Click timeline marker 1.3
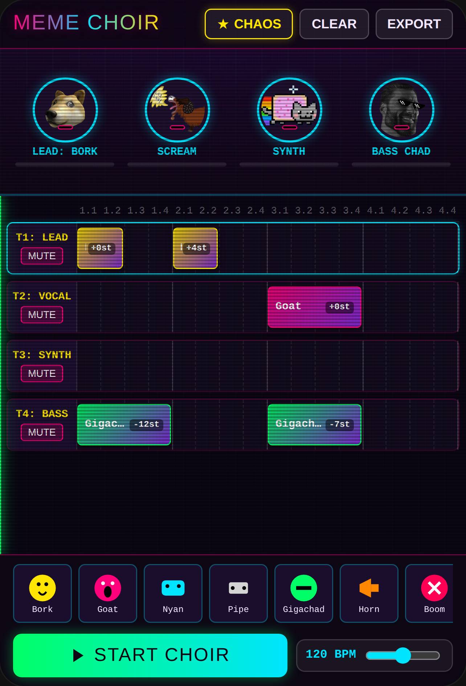The height and width of the screenshot is (686, 466). click(x=136, y=211)
